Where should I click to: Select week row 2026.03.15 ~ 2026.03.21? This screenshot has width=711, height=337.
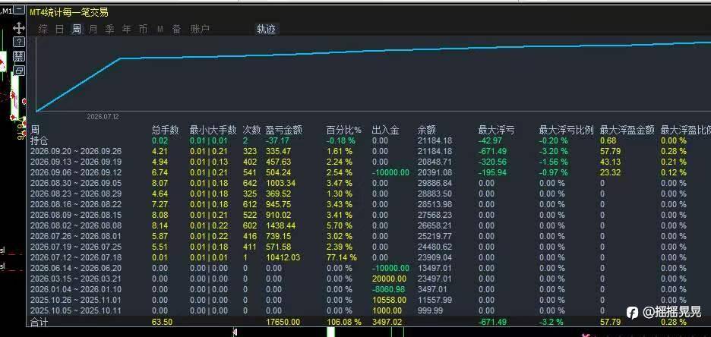(x=76, y=279)
